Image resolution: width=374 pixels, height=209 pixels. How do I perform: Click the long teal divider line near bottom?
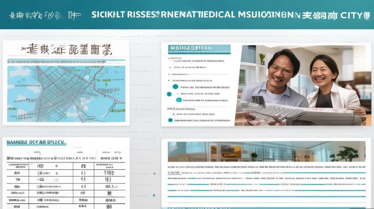266,196
